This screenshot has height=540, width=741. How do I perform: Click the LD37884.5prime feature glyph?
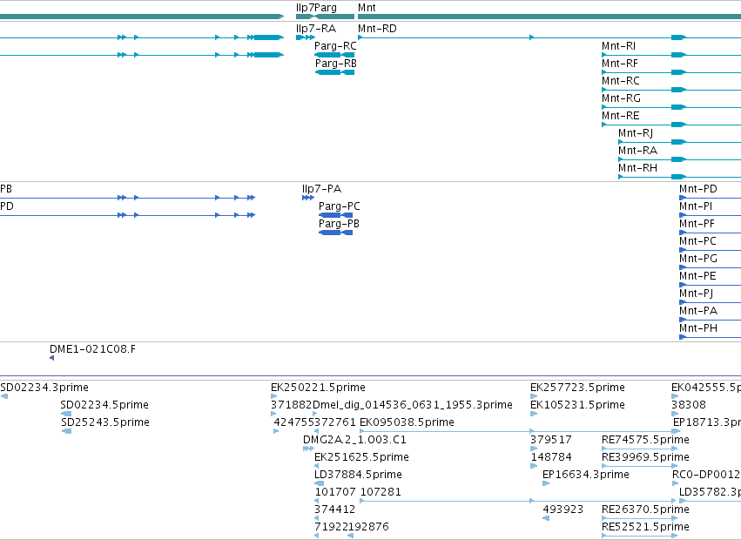pyautogui.click(x=320, y=483)
